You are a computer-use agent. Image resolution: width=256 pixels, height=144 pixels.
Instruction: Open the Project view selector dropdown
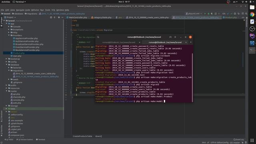(10, 17)
